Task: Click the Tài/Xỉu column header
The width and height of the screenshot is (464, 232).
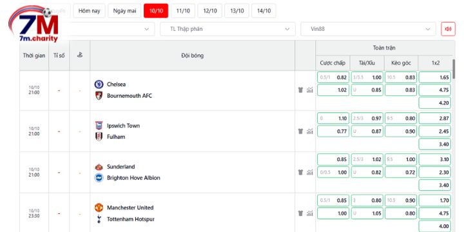Action: tap(367, 63)
